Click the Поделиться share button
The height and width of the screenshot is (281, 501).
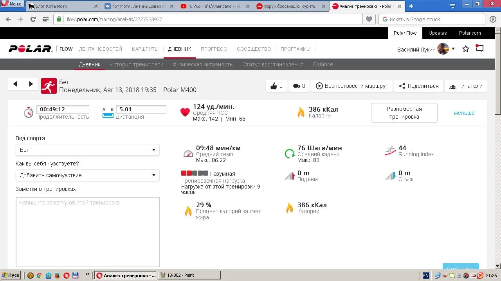click(x=418, y=86)
